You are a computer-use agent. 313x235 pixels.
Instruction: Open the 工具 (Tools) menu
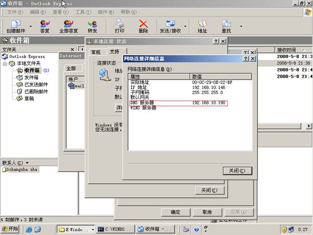[83, 12]
